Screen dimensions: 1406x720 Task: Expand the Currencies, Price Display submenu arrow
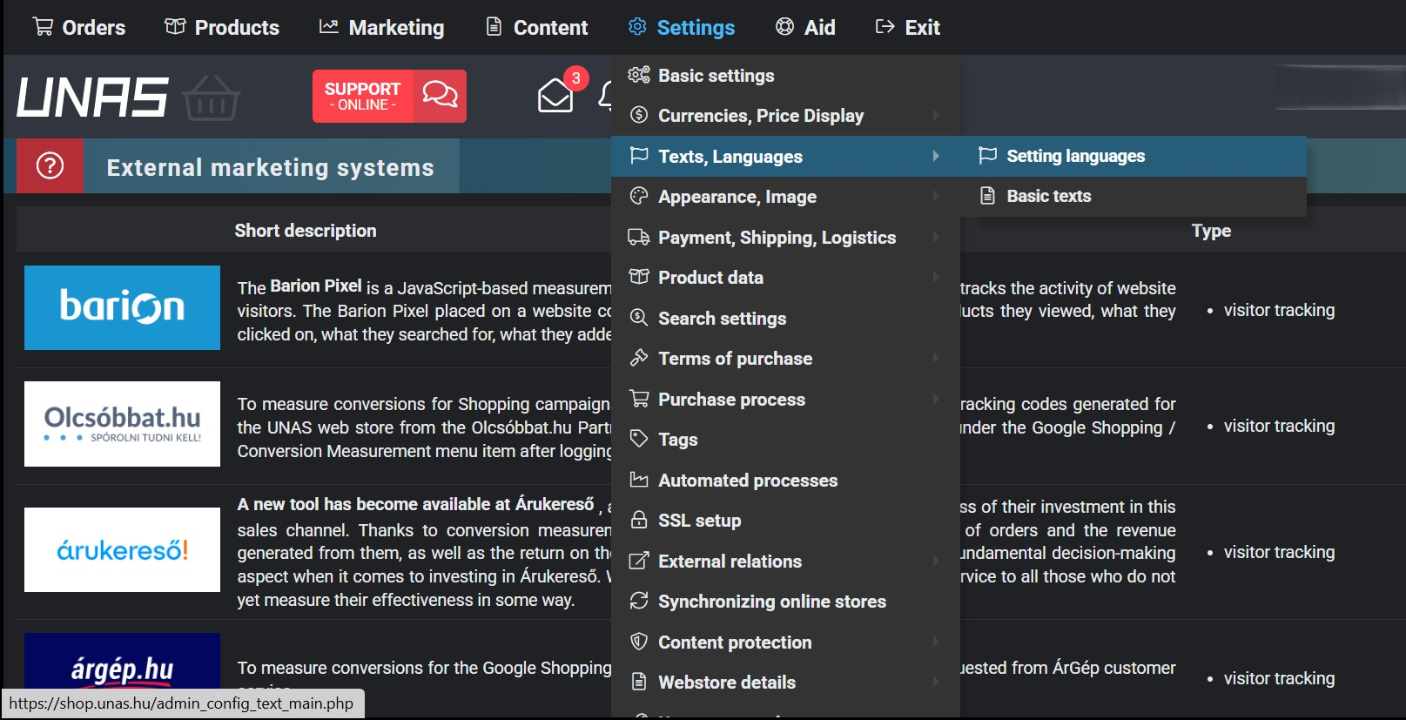click(936, 115)
